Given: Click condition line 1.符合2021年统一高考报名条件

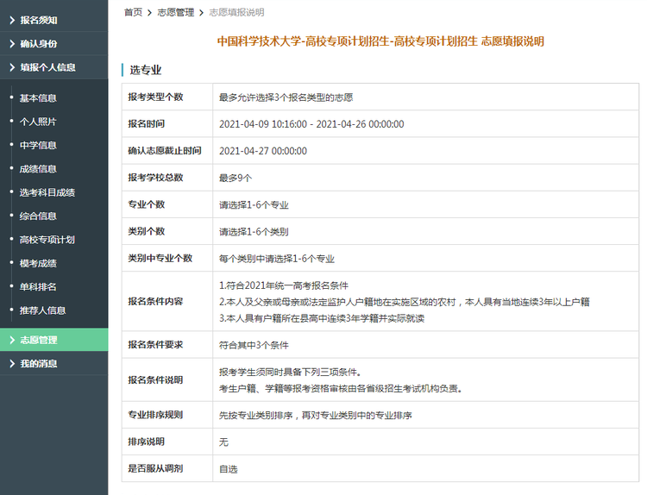Looking at the screenshot, I should point(284,285).
